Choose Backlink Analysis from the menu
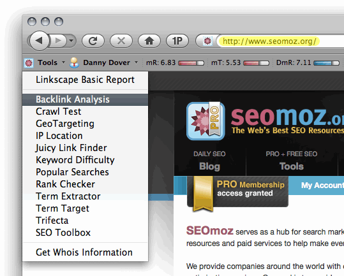Viewport: 344px width, 276px height. pyautogui.click(x=85, y=99)
